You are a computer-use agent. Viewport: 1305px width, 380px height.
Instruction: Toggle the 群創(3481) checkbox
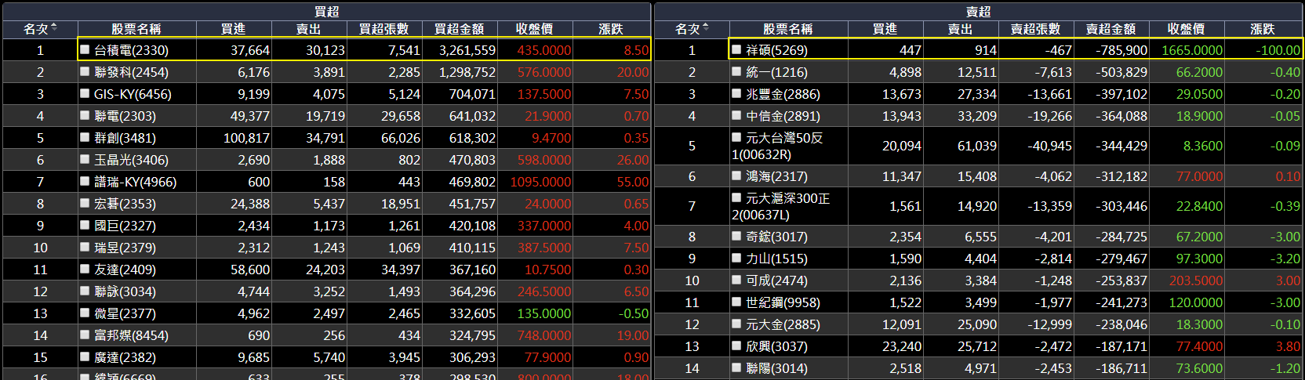[85, 137]
